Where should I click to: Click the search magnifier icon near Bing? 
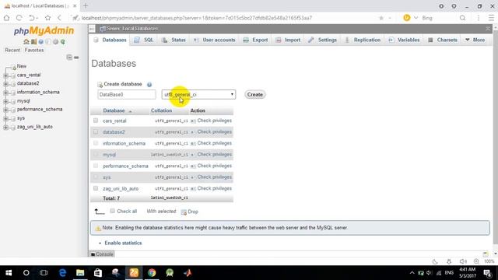point(462,18)
